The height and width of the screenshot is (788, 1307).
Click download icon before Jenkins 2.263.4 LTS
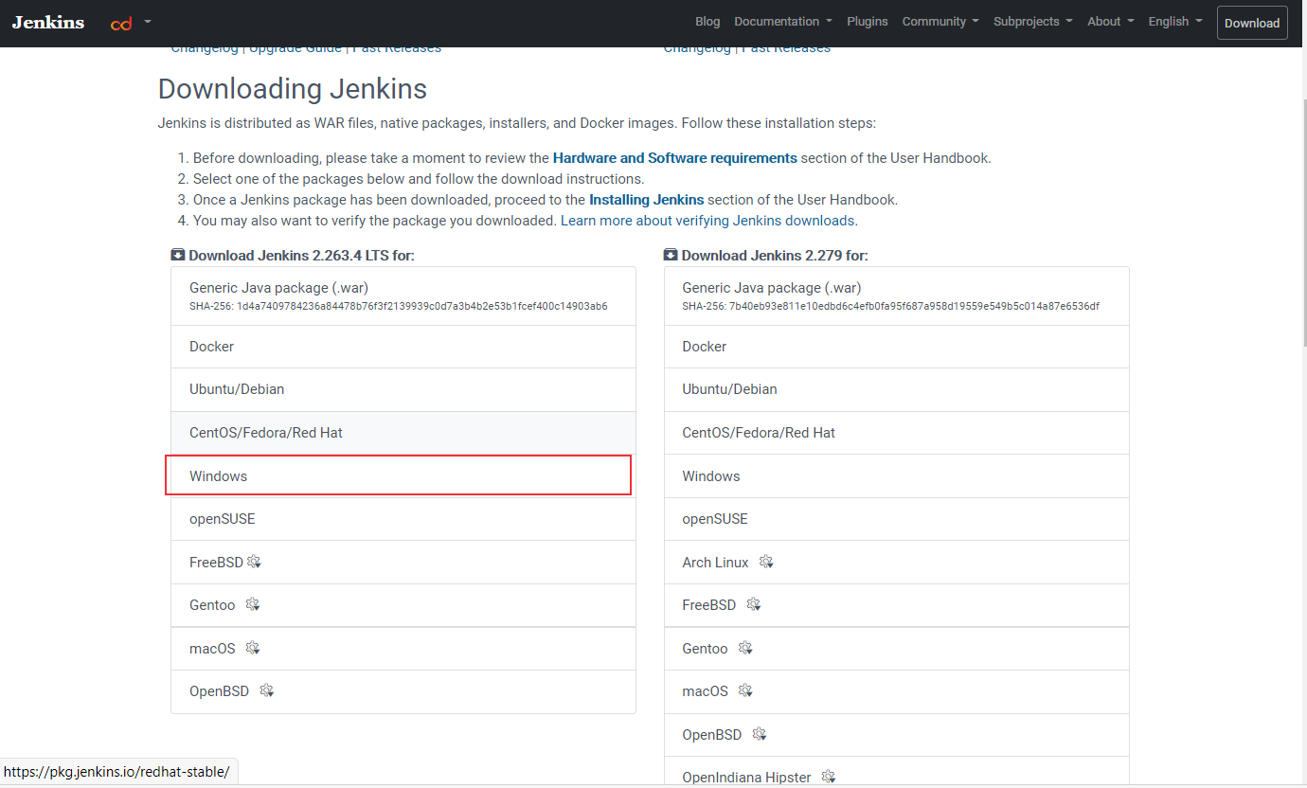tap(178, 255)
